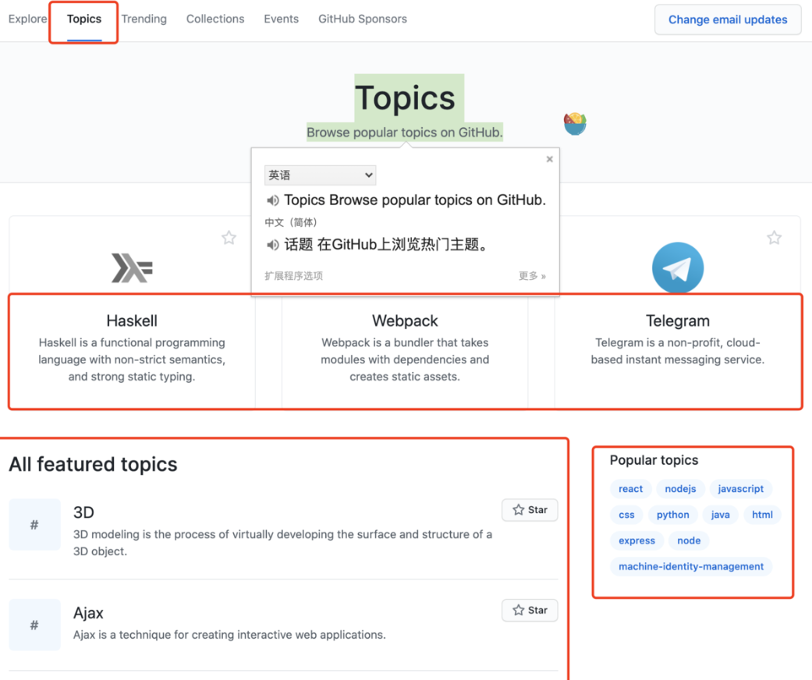Viewport: 812px width, 680px height.
Task: Click 'Browse popular topics on GitHub.' subtitle
Action: click(405, 133)
